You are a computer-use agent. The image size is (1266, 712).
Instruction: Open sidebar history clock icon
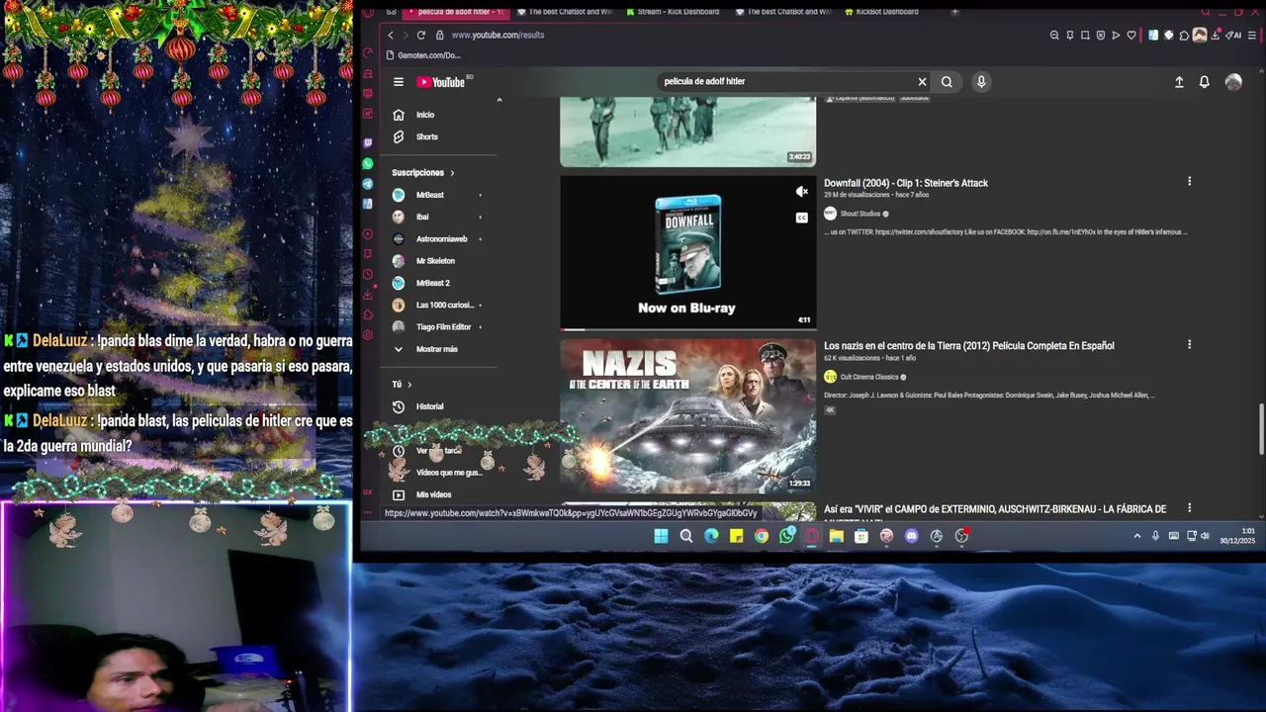(368, 274)
